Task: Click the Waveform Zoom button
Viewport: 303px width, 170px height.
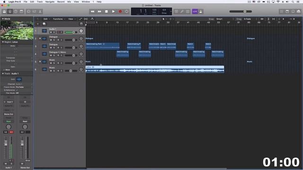Action: tap(262, 19)
